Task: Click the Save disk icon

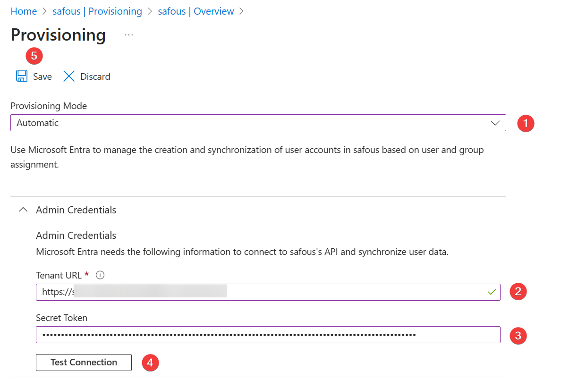Action: point(22,76)
